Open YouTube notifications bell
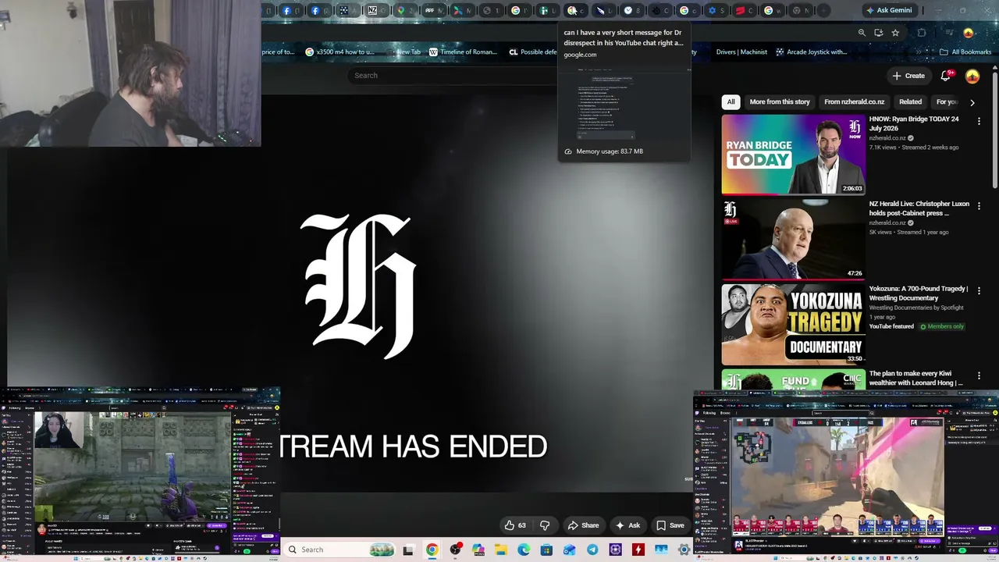 [946, 76]
